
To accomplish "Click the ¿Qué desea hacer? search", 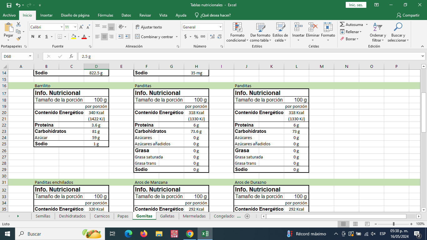I will click(213, 15).
